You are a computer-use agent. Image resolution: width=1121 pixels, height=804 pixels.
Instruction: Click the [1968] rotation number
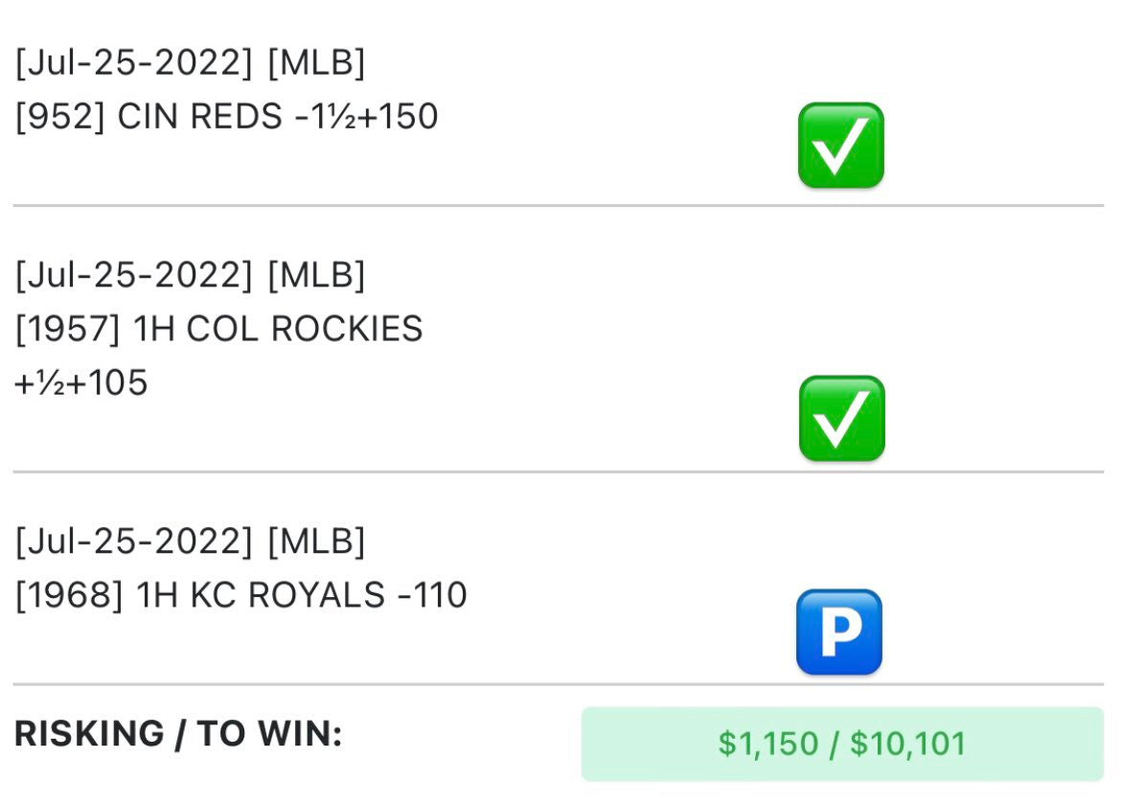(68, 595)
